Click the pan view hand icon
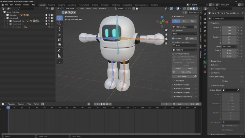 (x=166, y=34)
